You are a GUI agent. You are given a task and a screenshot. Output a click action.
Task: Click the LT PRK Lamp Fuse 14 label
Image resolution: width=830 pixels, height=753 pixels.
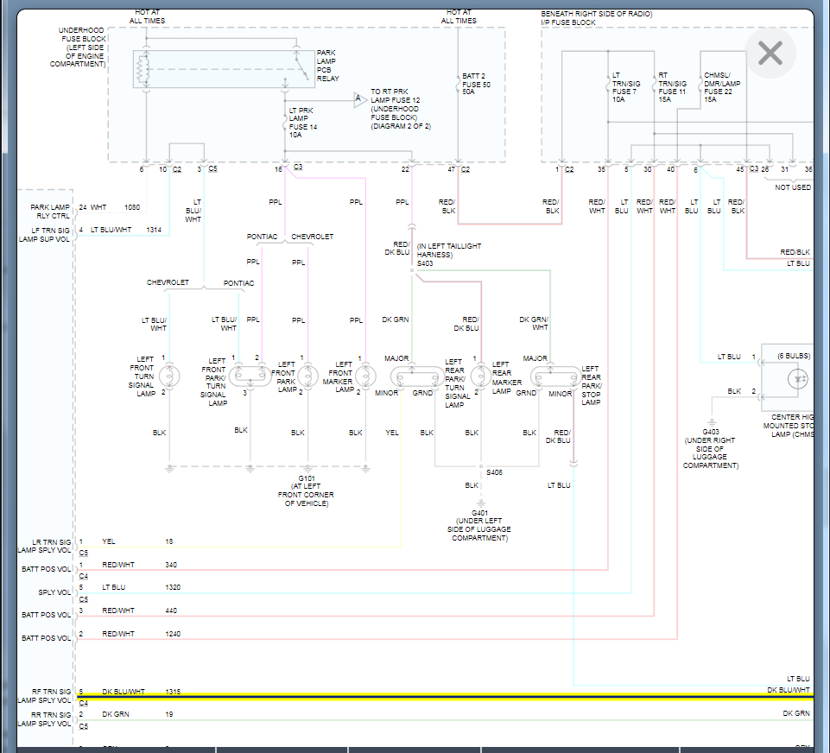click(x=301, y=123)
